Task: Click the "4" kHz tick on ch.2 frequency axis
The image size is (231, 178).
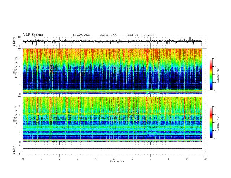Action: click(x=20, y=124)
